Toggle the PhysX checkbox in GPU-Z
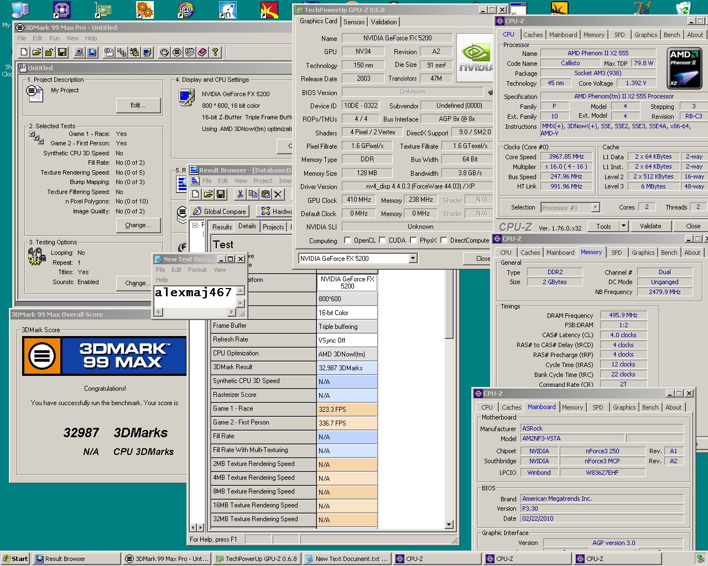This screenshot has width=708, height=566. click(413, 240)
